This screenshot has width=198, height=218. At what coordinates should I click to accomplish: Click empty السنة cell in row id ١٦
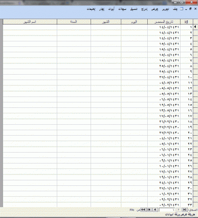[74, 111]
